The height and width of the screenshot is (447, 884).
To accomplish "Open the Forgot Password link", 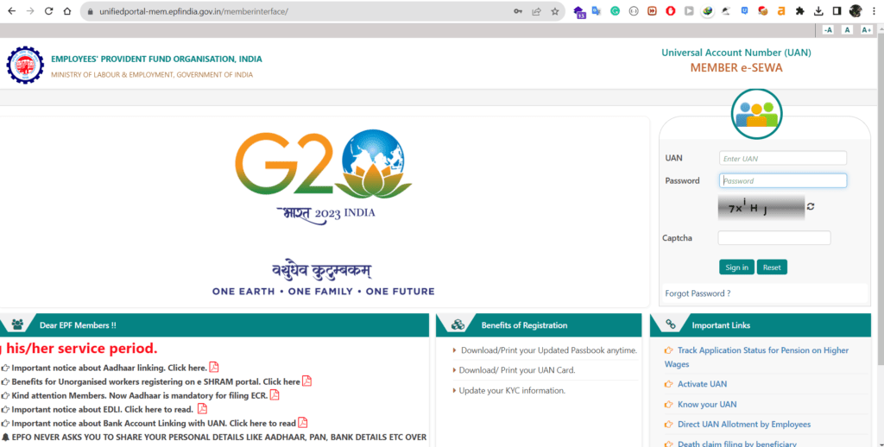I will 698,293.
